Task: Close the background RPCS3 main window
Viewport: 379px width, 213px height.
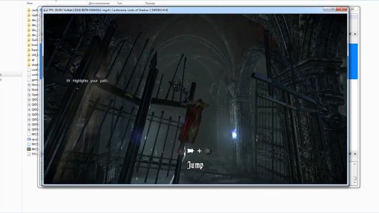Action: coord(353,9)
